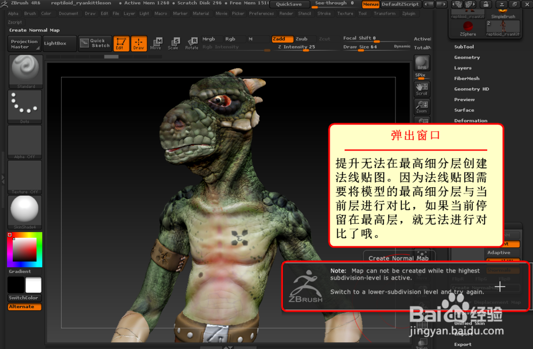Click the QuickSave button
The width and height of the screenshot is (533, 349).
289,4
